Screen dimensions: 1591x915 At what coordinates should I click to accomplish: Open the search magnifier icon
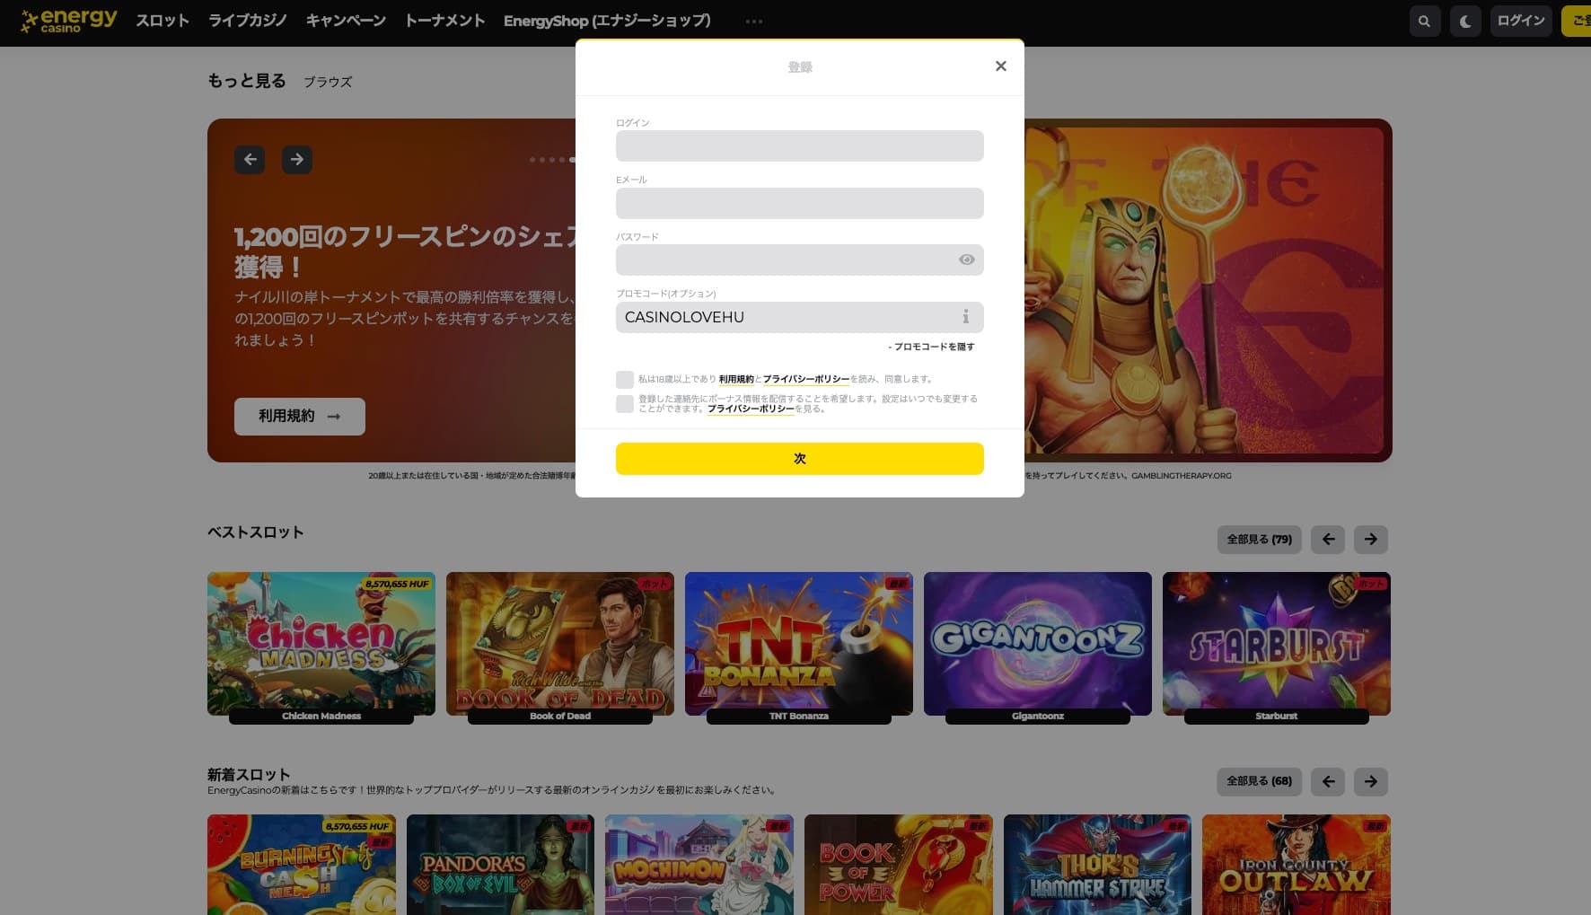pos(1424,21)
